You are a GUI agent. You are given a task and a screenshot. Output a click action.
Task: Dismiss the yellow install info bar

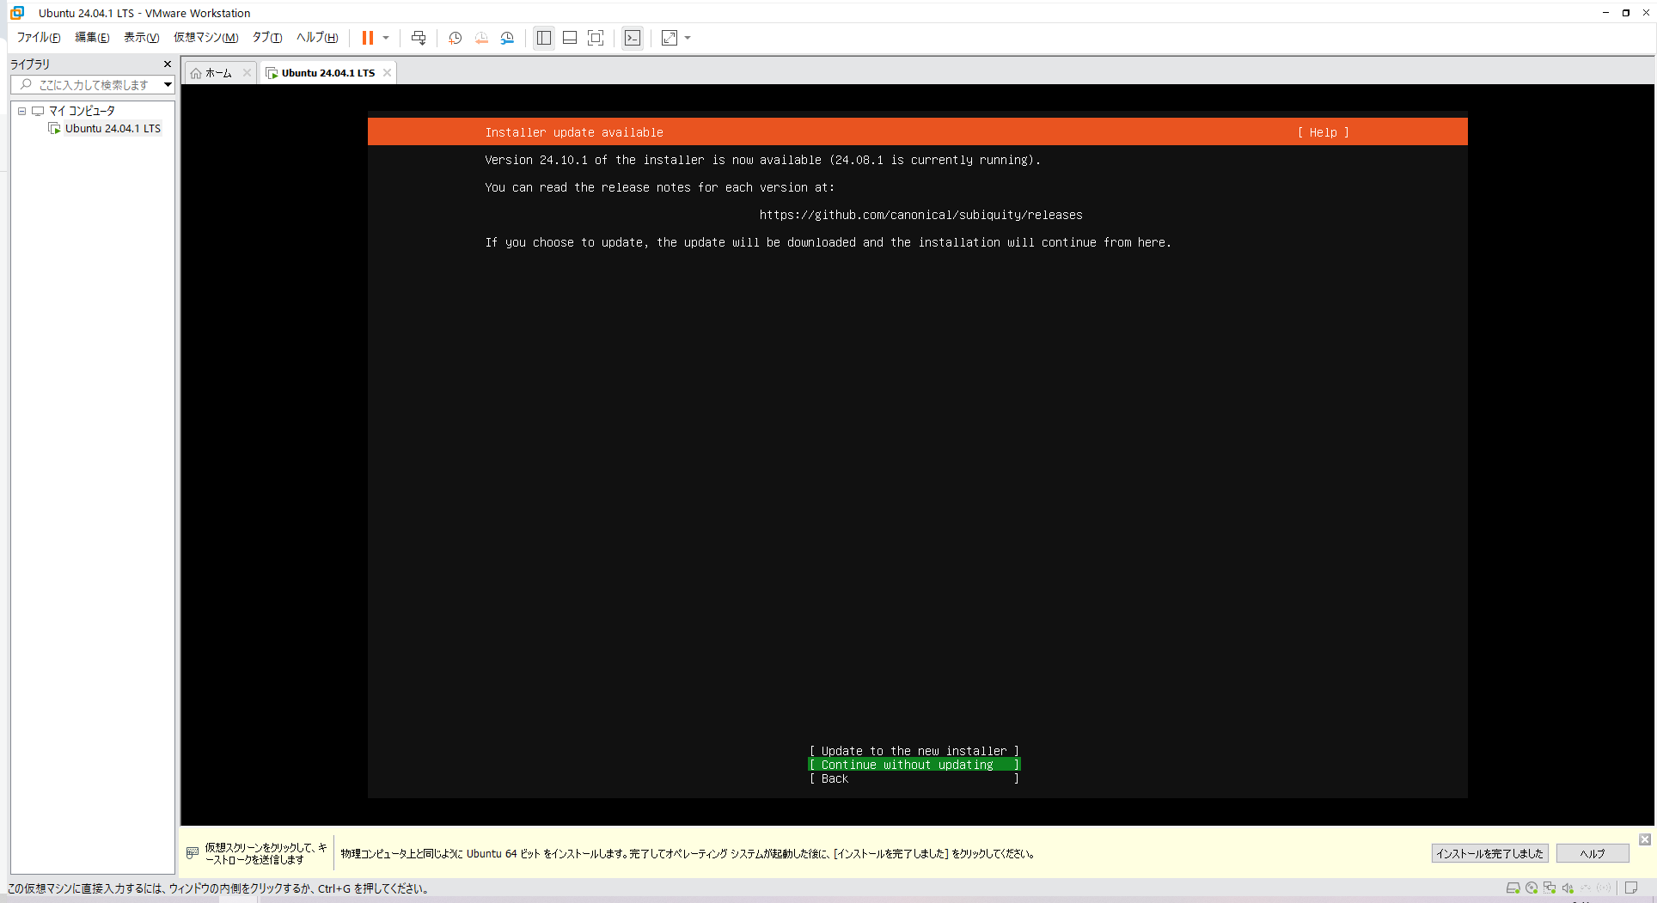1644,839
